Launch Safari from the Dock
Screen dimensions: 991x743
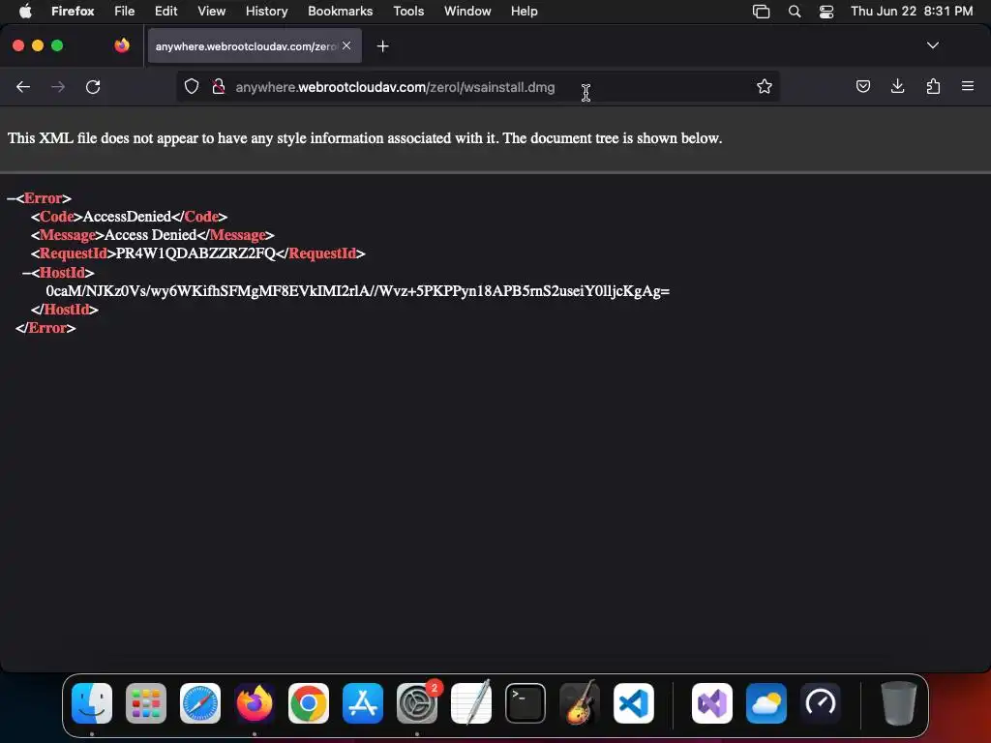pyautogui.click(x=200, y=703)
